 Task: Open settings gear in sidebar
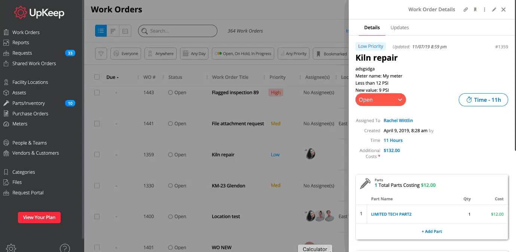11,248
